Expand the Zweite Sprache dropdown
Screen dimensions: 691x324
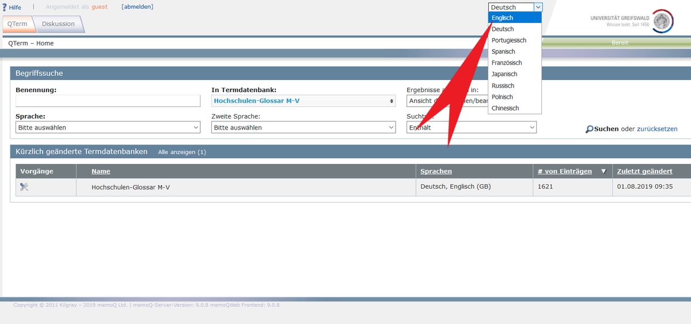(x=303, y=127)
